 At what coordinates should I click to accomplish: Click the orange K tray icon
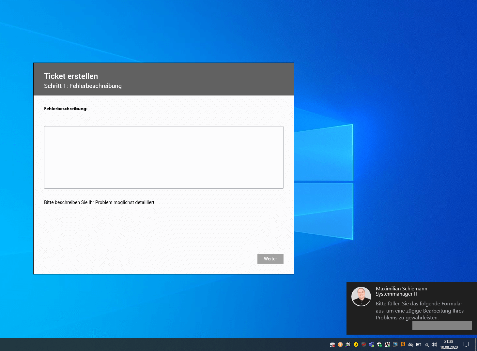pos(403,344)
